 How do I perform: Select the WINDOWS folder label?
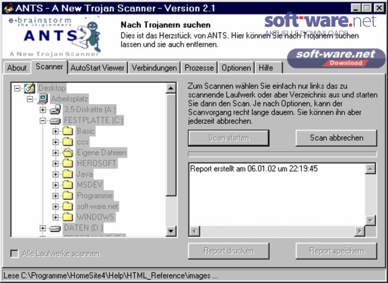[95, 217]
